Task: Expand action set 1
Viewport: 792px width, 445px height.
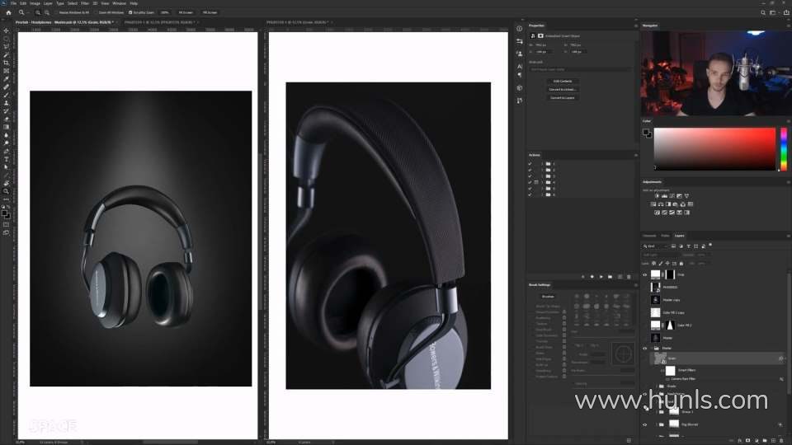Action: [x=542, y=164]
